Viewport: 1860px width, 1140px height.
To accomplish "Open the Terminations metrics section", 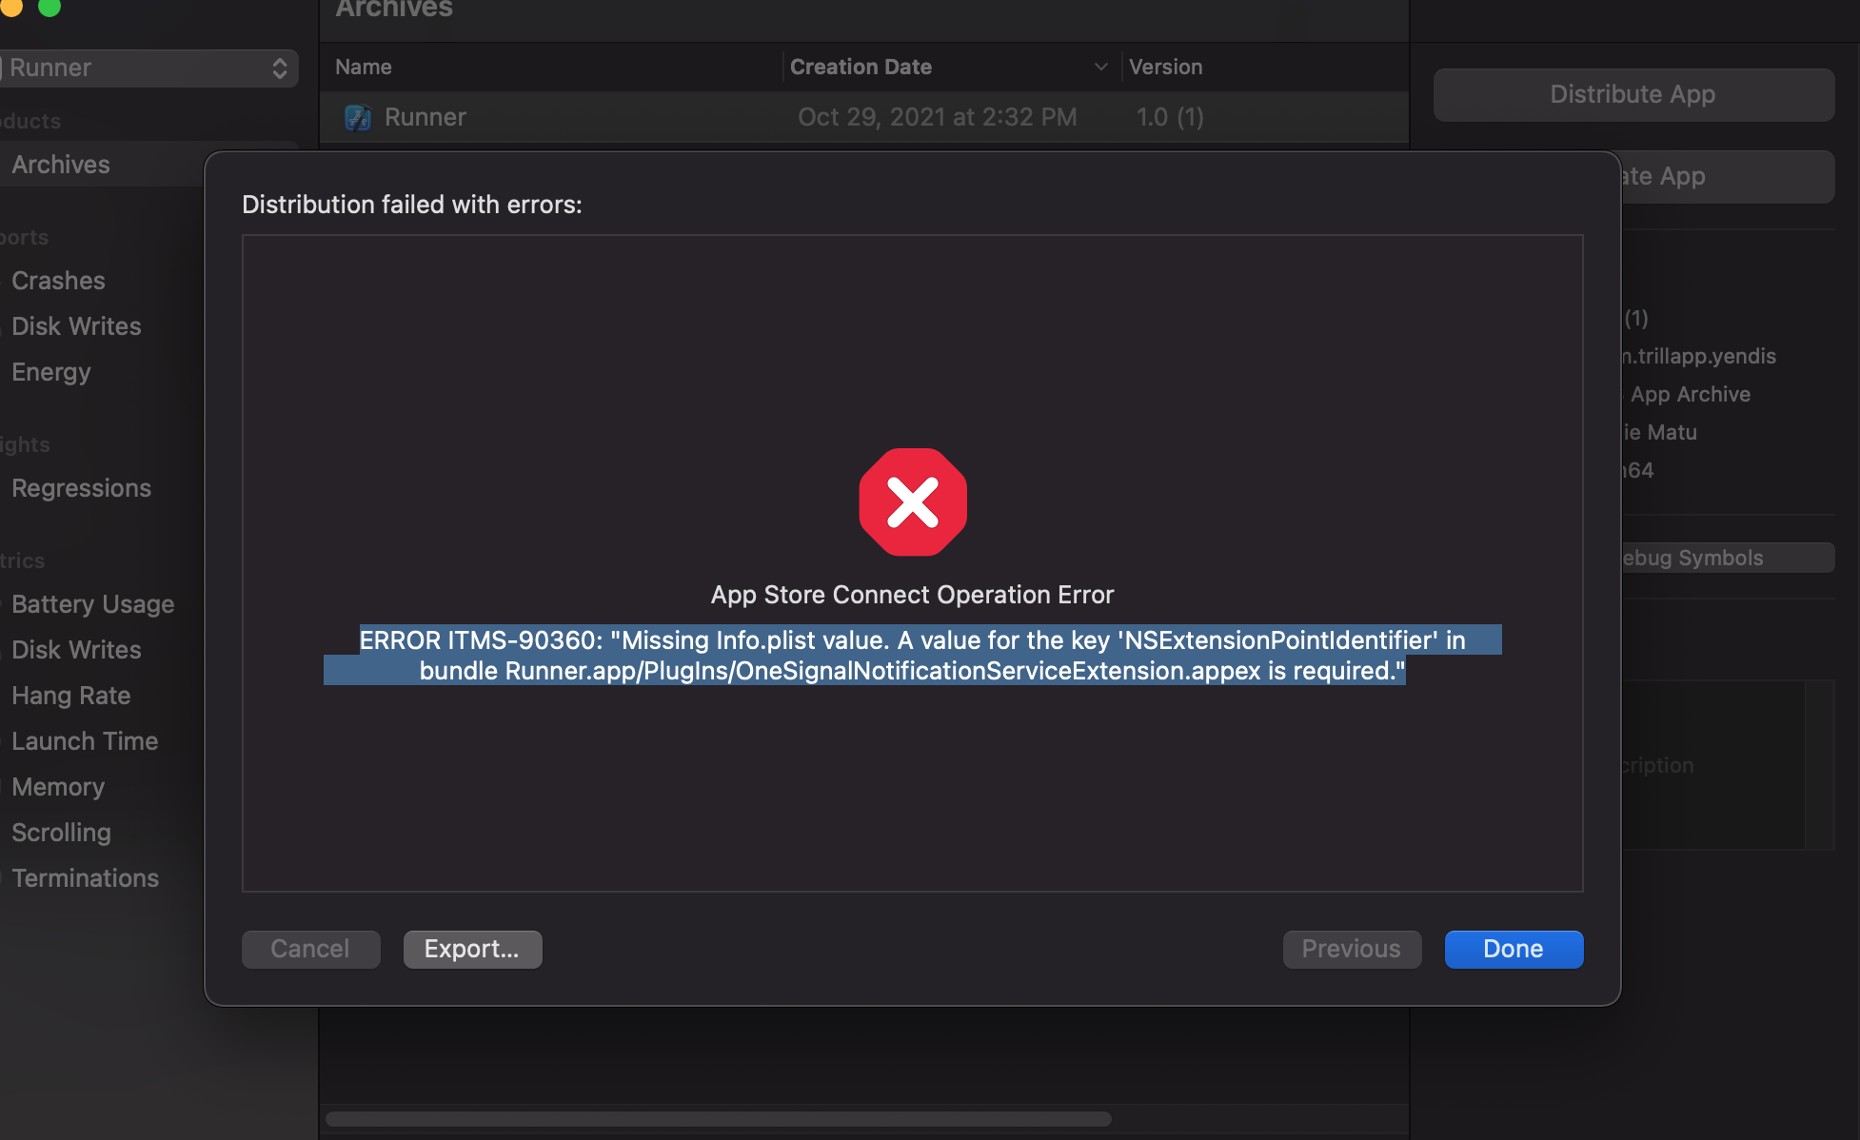I will click(x=85, y=875).
